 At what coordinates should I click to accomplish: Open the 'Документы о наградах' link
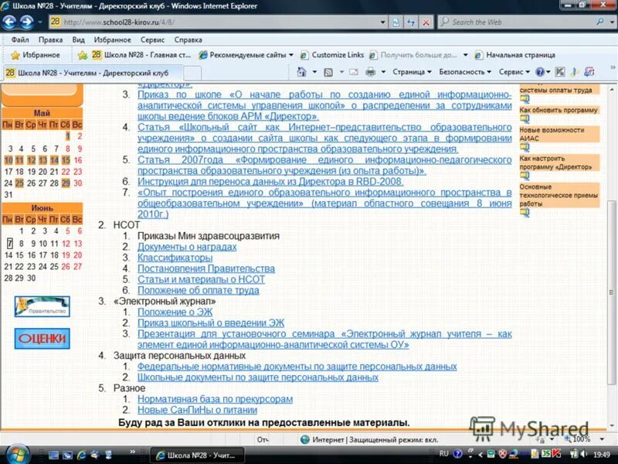(x=187, y=247)
